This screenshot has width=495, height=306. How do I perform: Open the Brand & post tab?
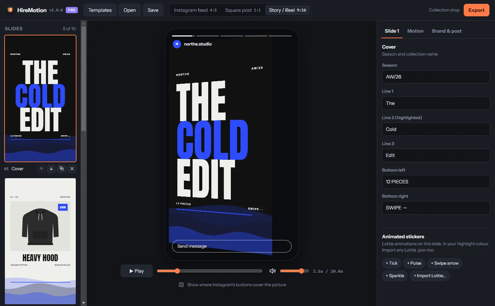[x=447, y=31]
